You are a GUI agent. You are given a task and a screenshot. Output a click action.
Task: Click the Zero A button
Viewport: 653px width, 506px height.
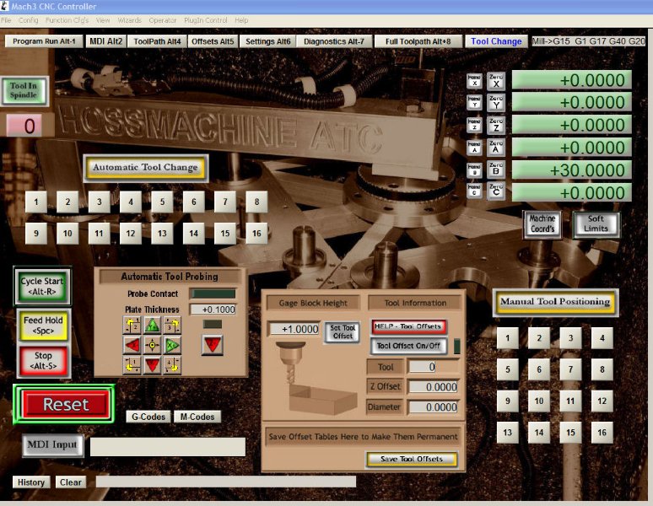(x=496, y=148)
